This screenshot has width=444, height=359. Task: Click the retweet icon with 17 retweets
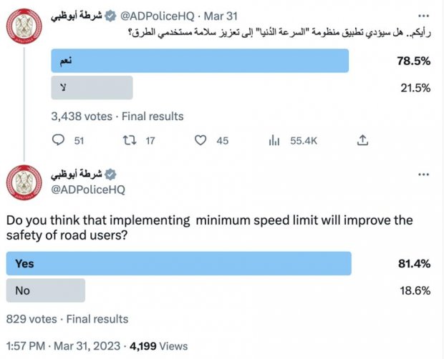click(x=130, y=141)
